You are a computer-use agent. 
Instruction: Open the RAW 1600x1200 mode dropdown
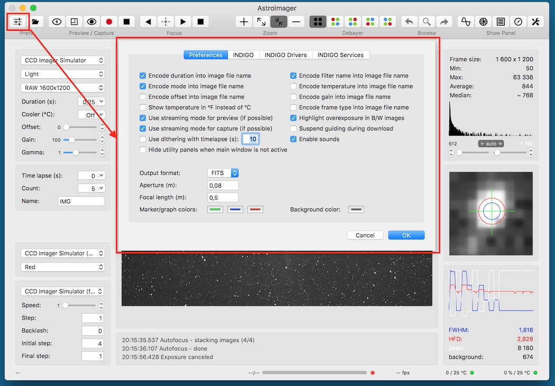click(63, 88)
